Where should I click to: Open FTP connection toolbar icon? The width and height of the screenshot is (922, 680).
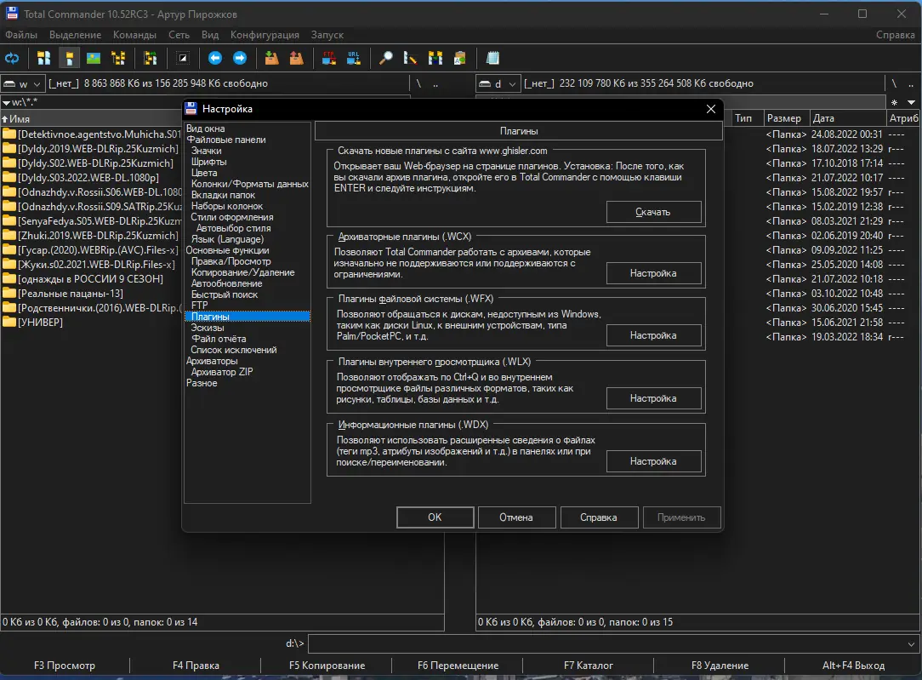(x=328, y=58)
